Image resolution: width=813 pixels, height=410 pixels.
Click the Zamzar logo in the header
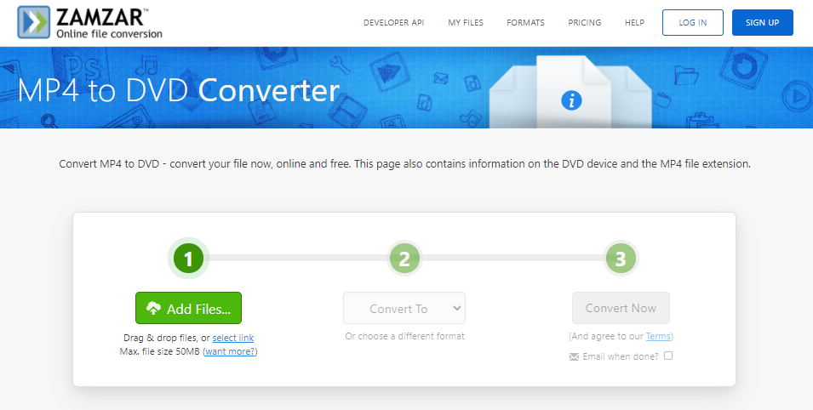tap(90, 23)
